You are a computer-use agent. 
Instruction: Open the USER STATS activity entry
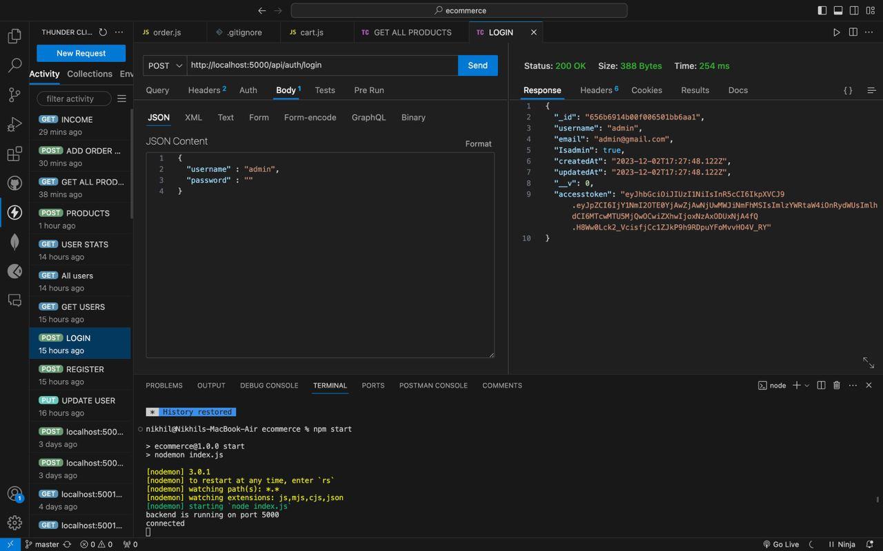[80, 250]
